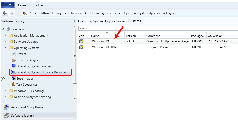Select the Operating System Images icon

click(x=14, y=66)
